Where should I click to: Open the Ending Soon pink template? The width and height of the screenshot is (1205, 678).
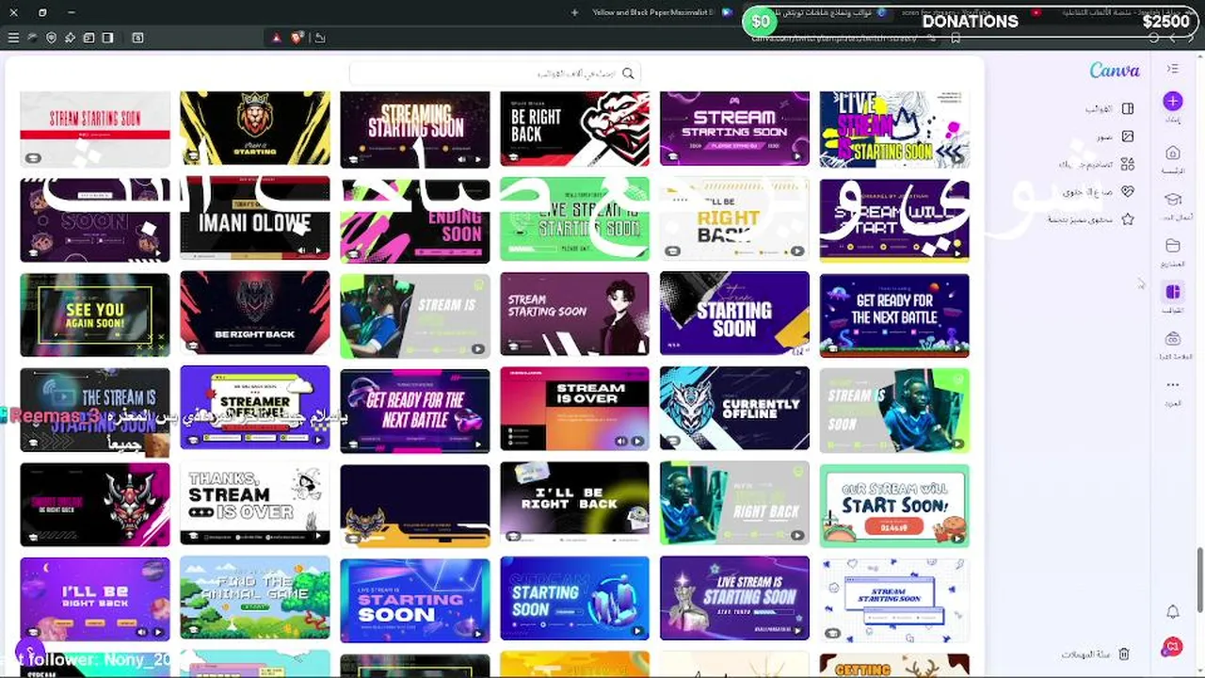click(x=415, y=219)
